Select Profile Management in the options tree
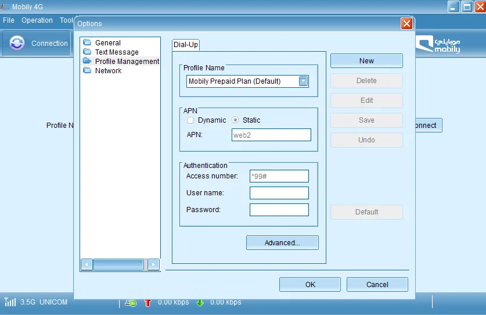The image size is (486, 315). 127,61
